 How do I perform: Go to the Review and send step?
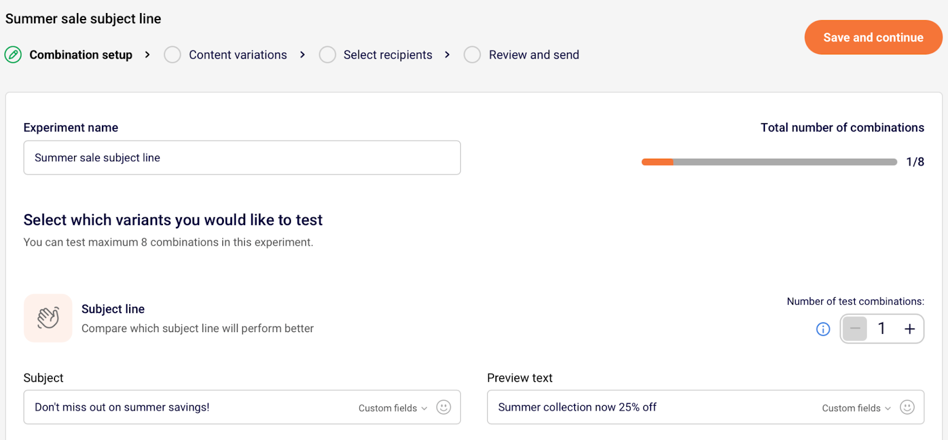point(534,55)
